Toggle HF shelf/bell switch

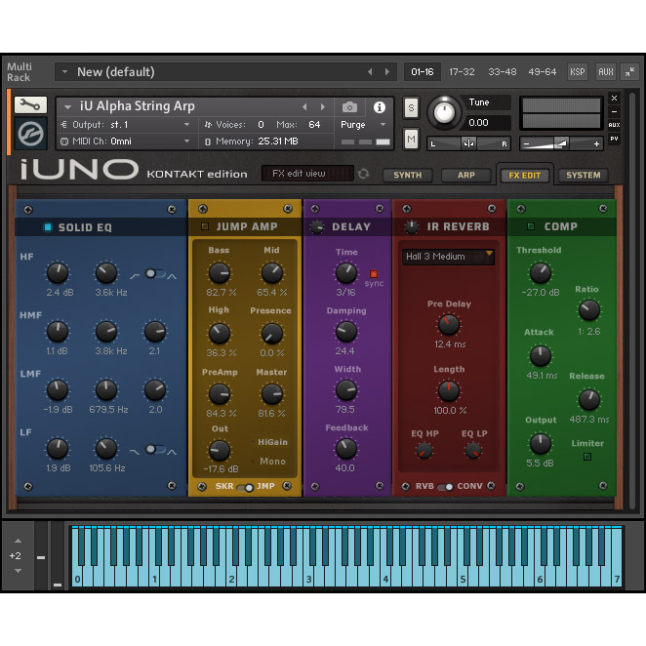[155, 273]
